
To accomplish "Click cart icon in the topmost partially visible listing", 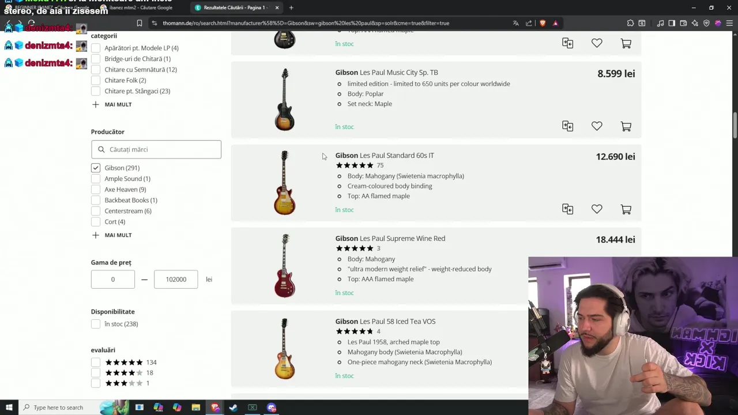I will [626, 43].
